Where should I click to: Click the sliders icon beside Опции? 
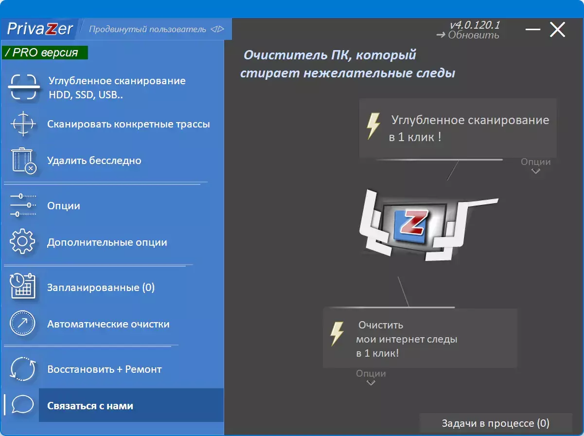[x=23, y=205]
